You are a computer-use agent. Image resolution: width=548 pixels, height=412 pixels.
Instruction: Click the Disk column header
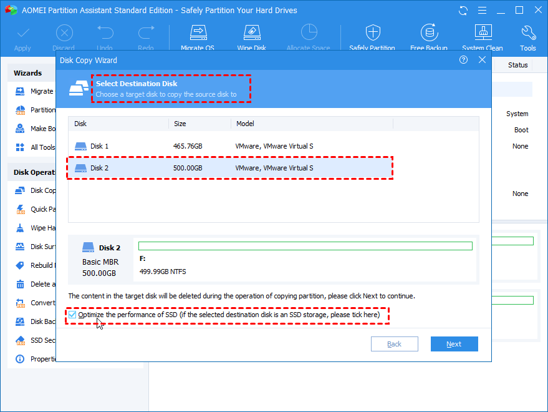118,124
